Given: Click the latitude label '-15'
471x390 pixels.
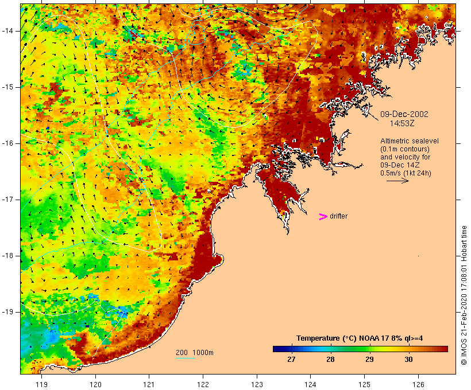Looking at the screenshot, I should click(7, 87).
